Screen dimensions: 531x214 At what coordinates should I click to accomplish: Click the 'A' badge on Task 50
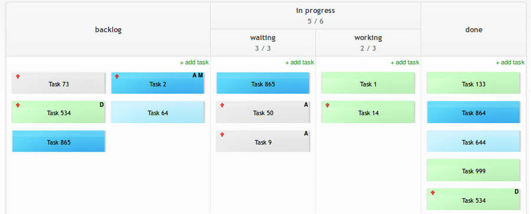click(306, 105)
